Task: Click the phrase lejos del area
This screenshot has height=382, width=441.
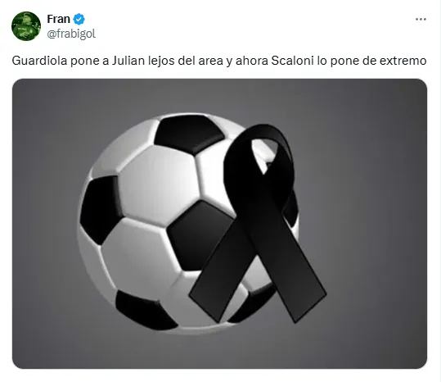Action: point(186,61)
